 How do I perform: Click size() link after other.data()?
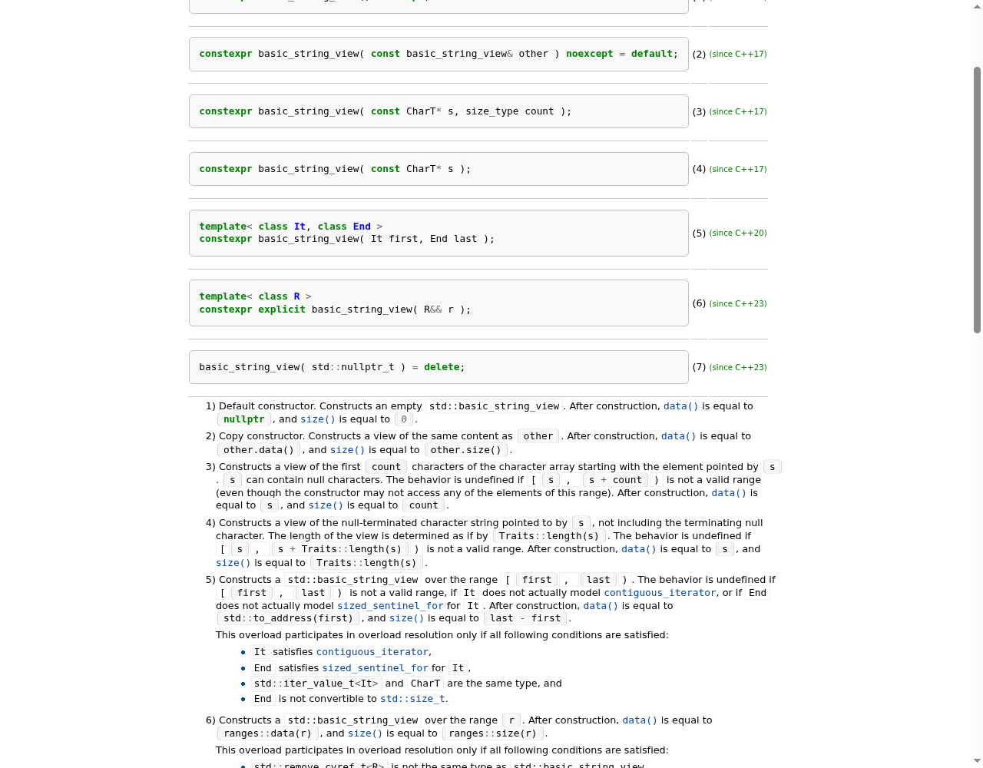point(347,450)
